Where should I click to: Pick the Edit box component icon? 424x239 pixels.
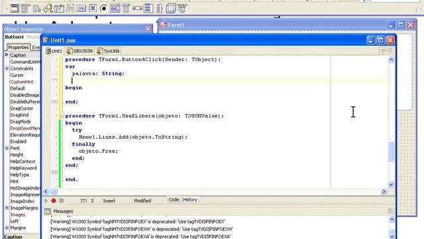(x=59, y=9)
